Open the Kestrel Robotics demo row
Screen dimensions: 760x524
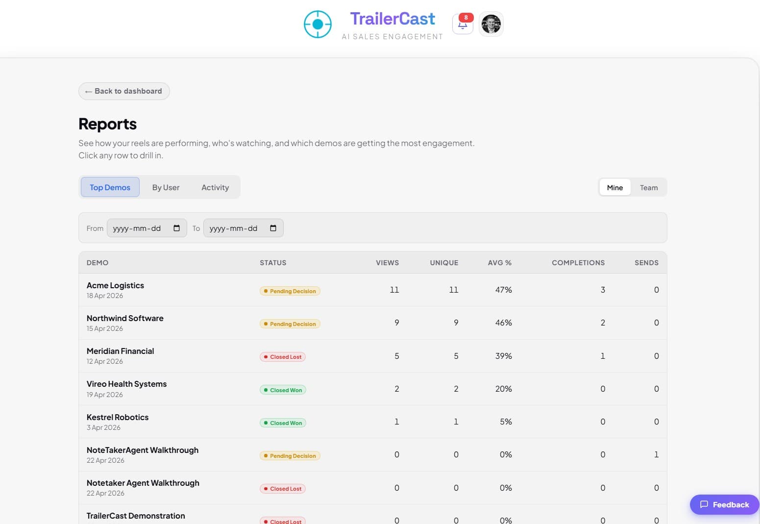tap(373, 422)
